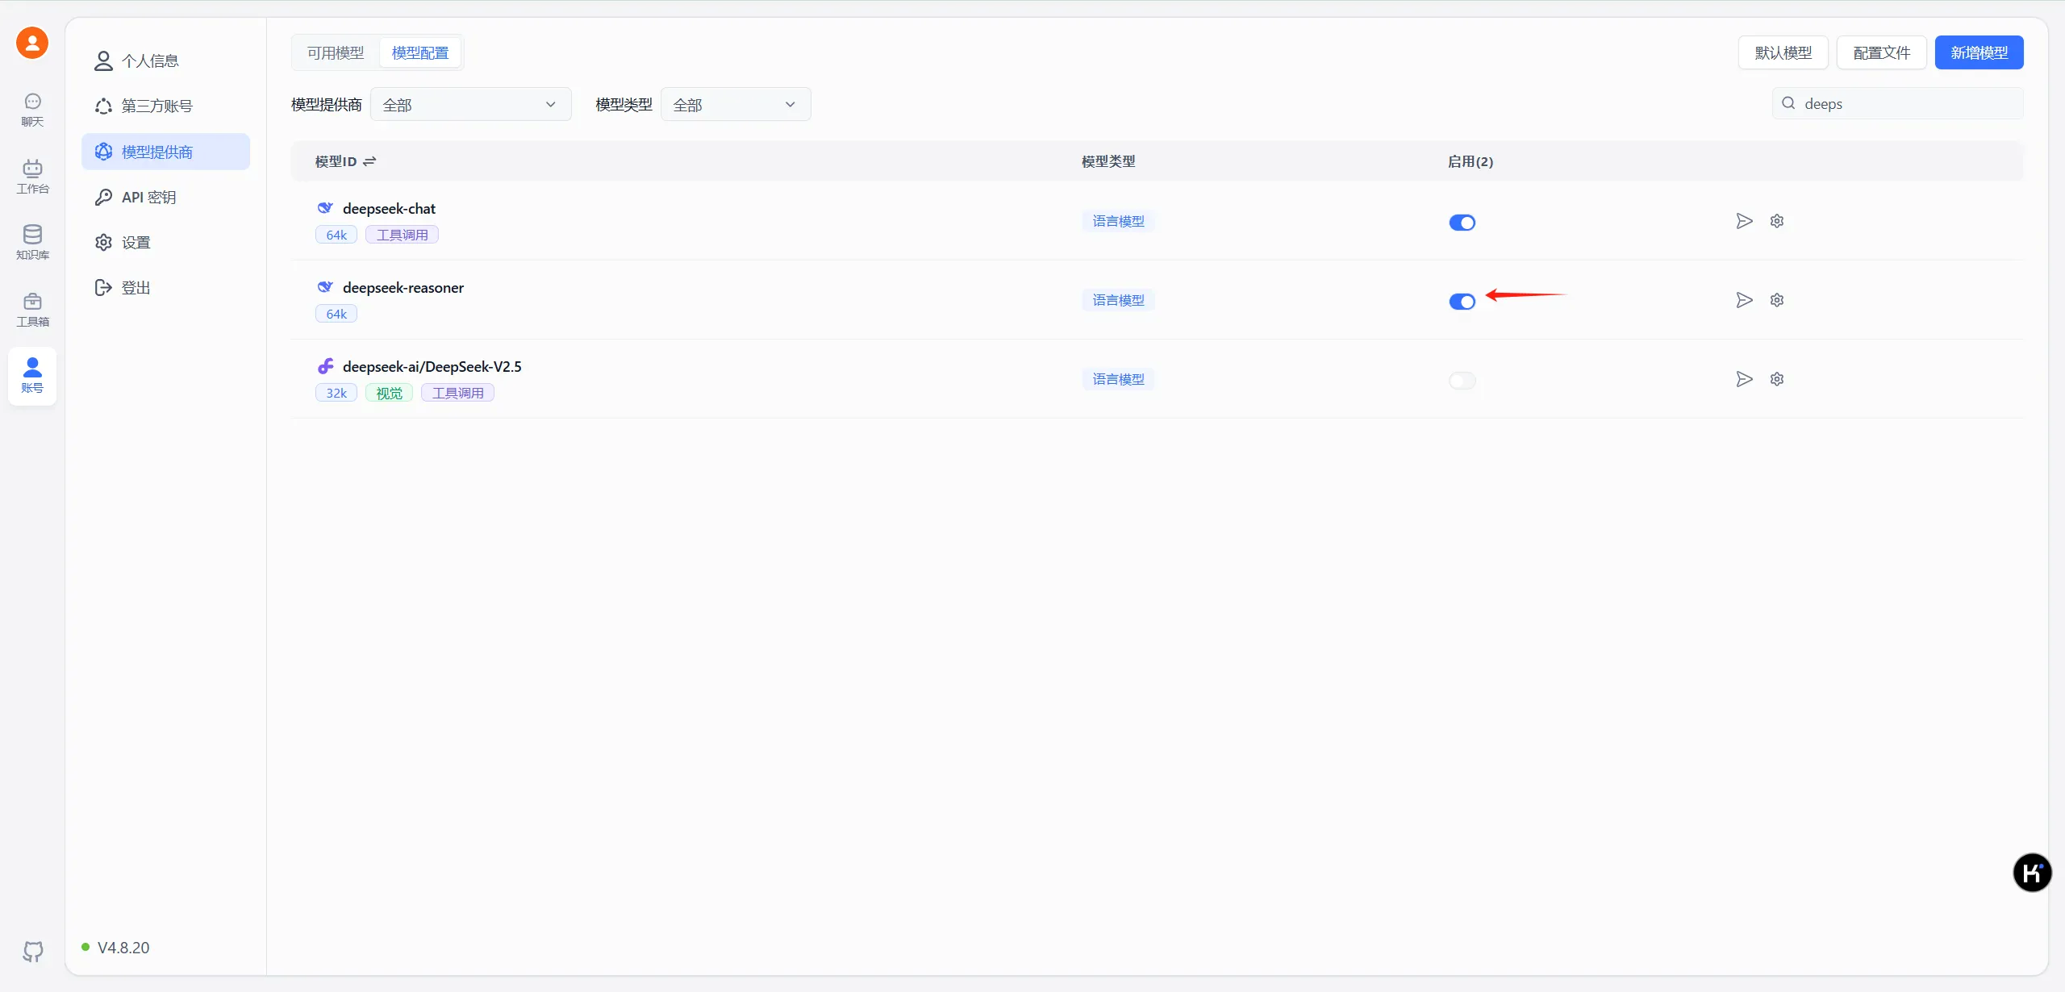Open the Chat (聊天) sidebar section
Screen dimensions: 2065x992
(x=32, y=110)
